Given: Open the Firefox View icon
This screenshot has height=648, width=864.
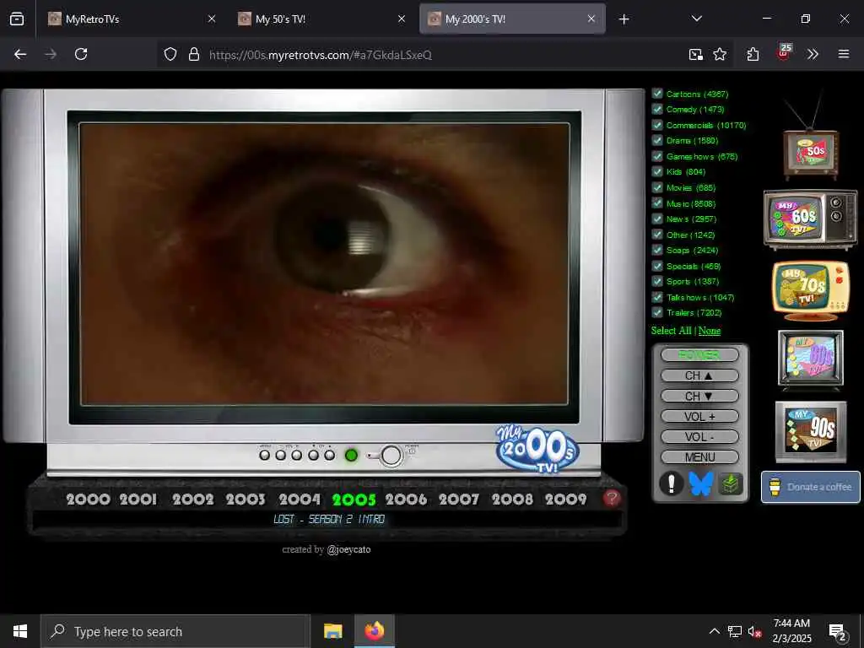Looking at the screenshot, I should 17,19.
